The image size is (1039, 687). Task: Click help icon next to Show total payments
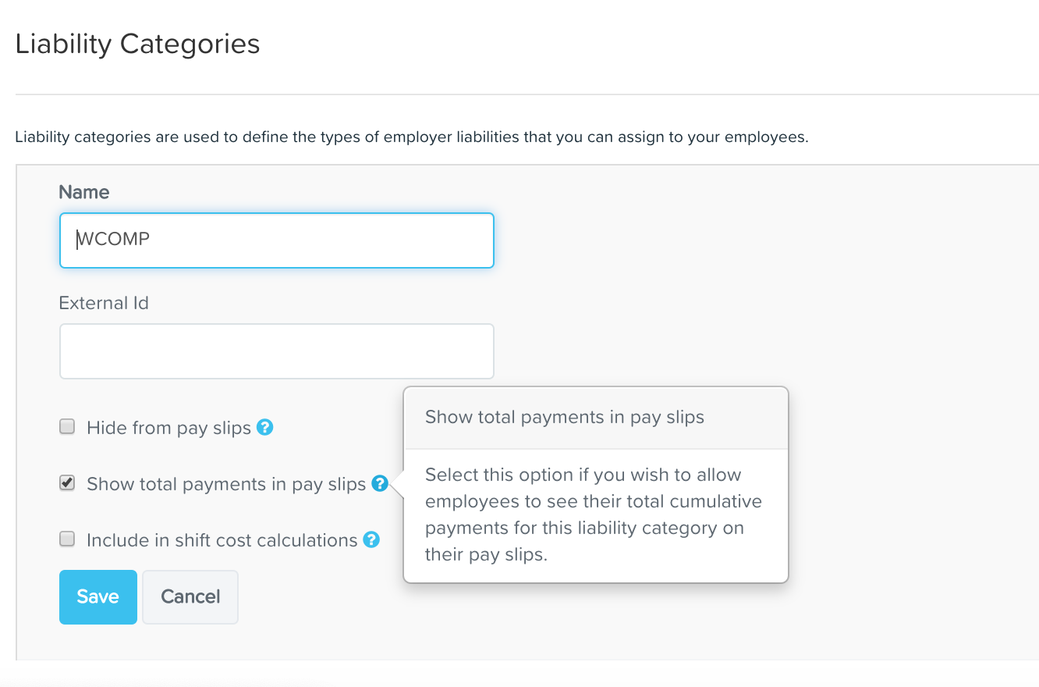click(x=380, y=483)
